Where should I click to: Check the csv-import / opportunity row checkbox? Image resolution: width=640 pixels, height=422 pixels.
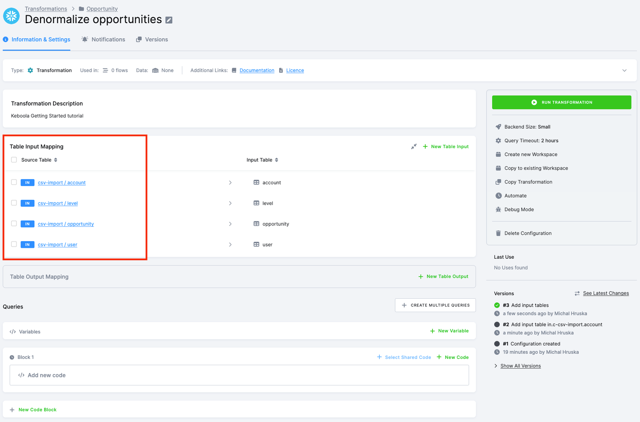tap(14, 223)
